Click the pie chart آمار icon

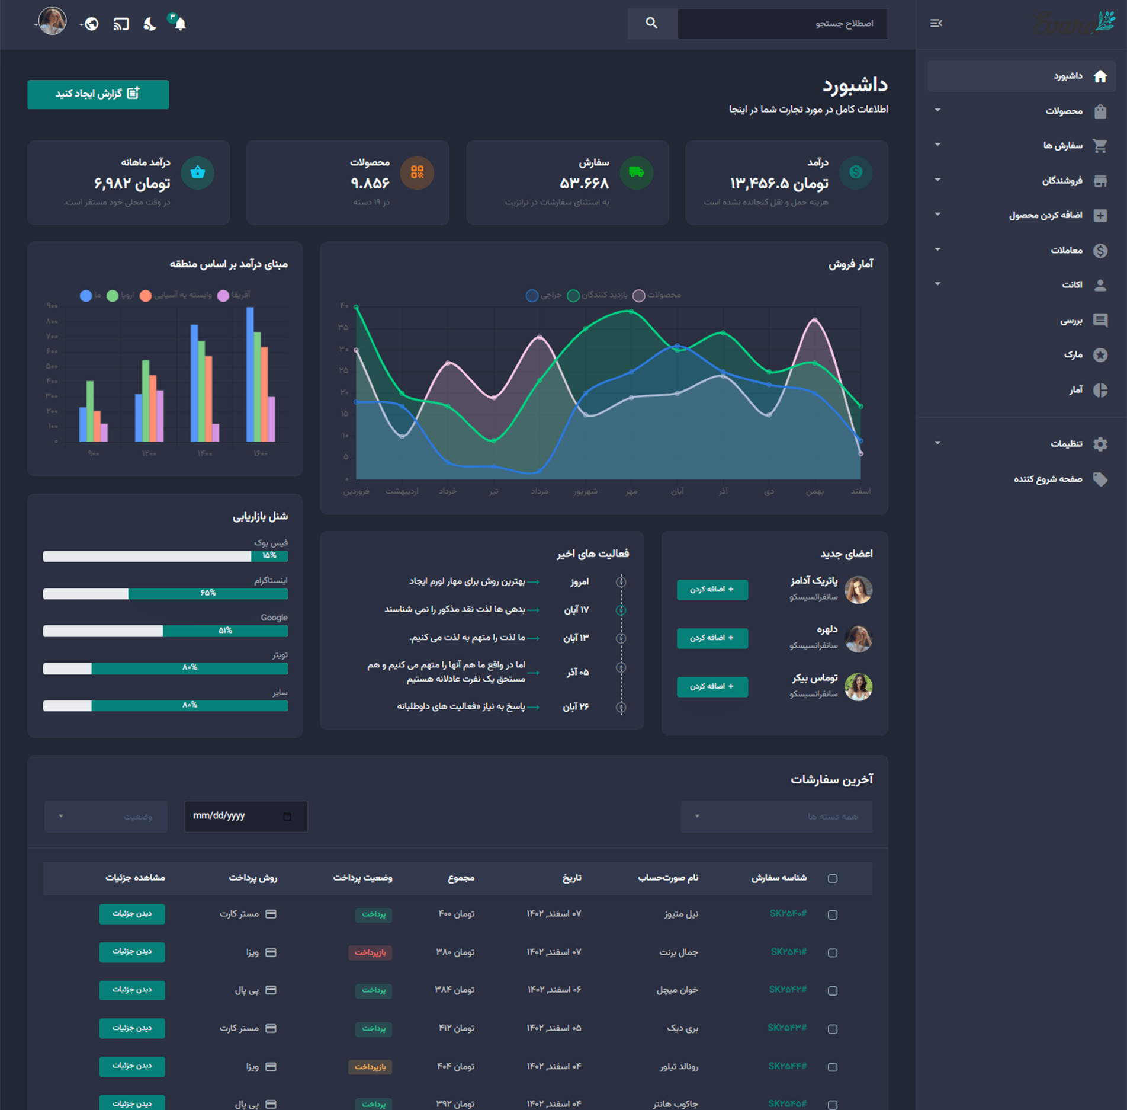click(1100, 390)
